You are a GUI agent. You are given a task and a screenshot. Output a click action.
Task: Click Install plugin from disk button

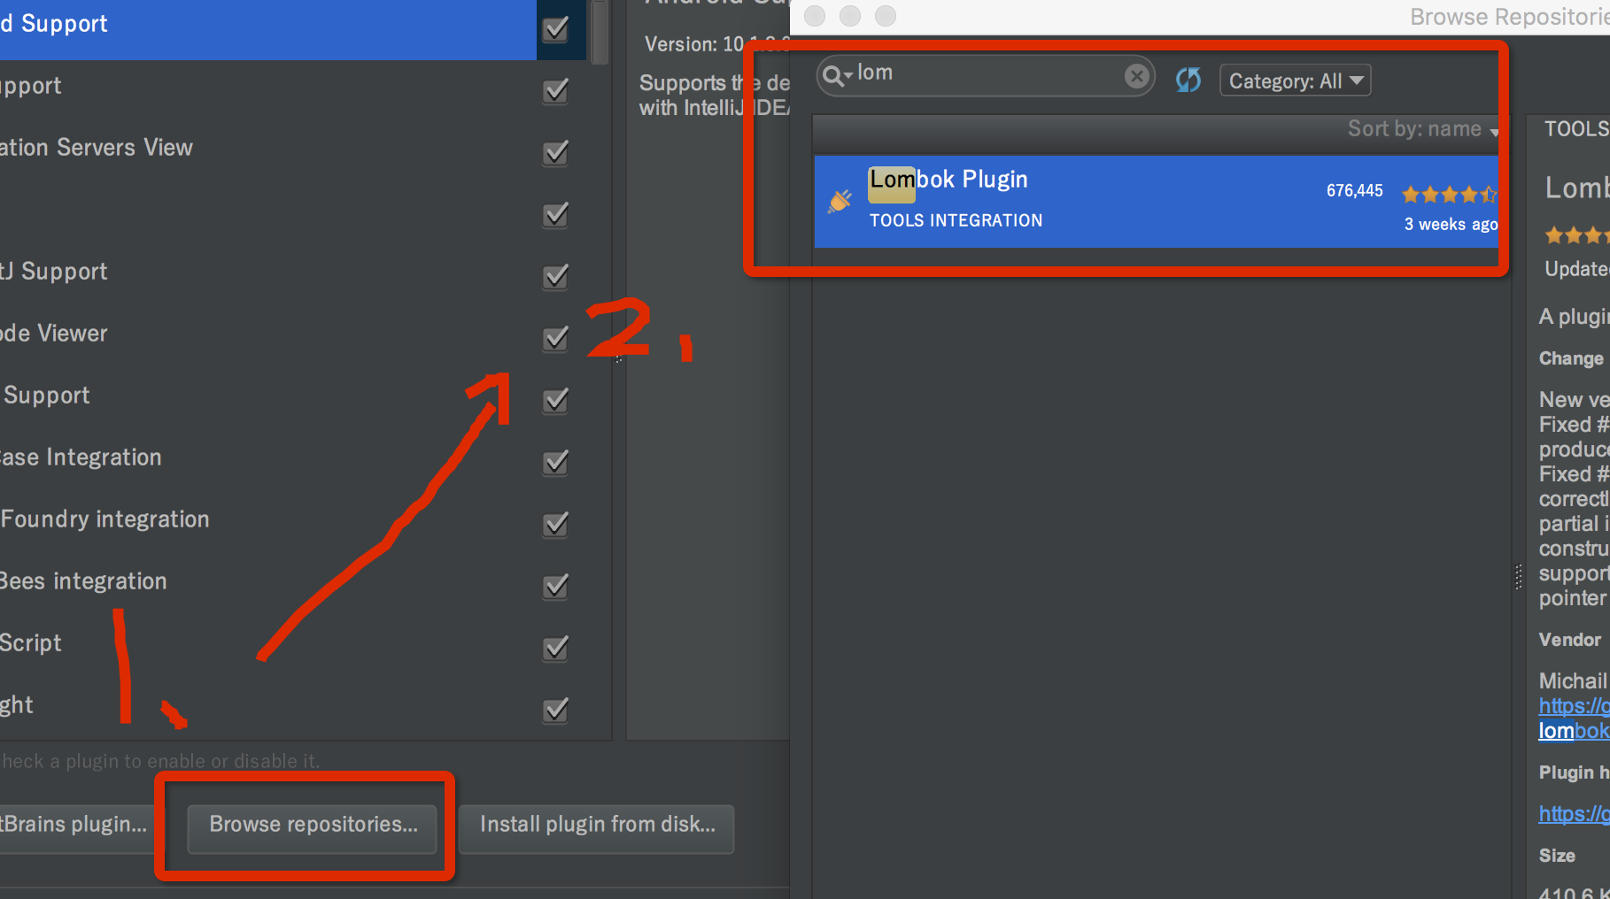[x=597, y=828]
